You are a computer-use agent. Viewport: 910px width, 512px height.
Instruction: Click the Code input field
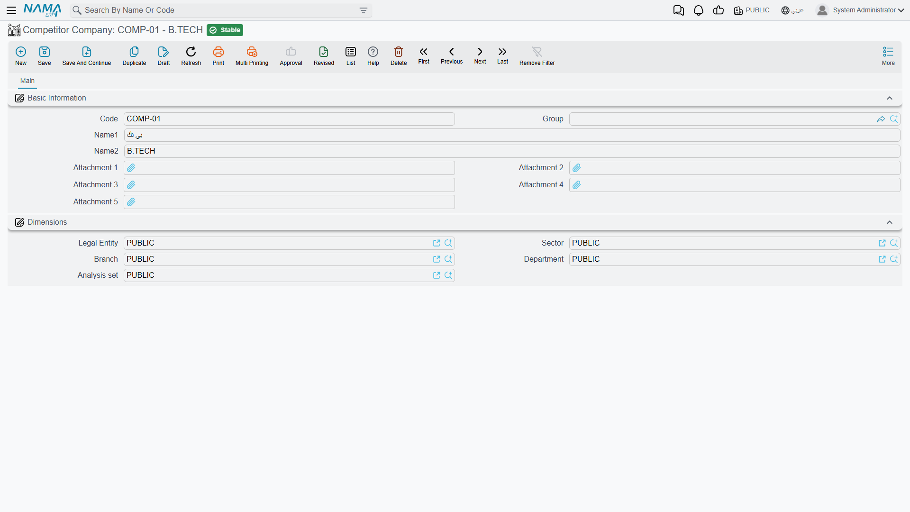[x=289, y=119]
